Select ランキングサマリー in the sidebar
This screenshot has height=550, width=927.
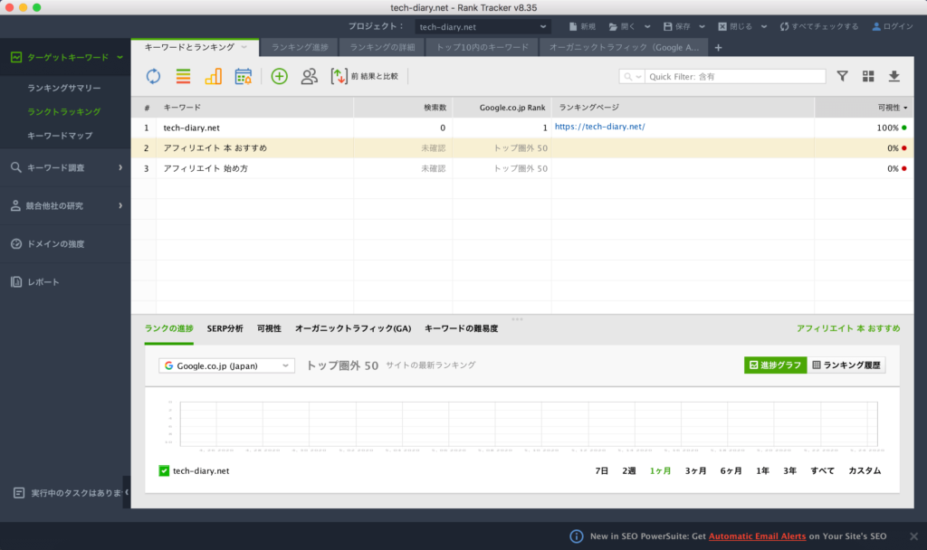coord(64,88)
